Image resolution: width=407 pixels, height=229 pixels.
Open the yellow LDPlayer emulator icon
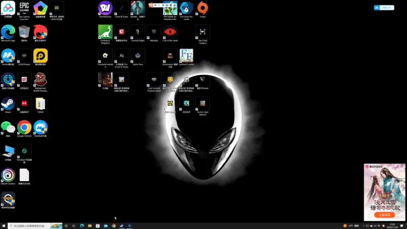(x=41, y=57)
